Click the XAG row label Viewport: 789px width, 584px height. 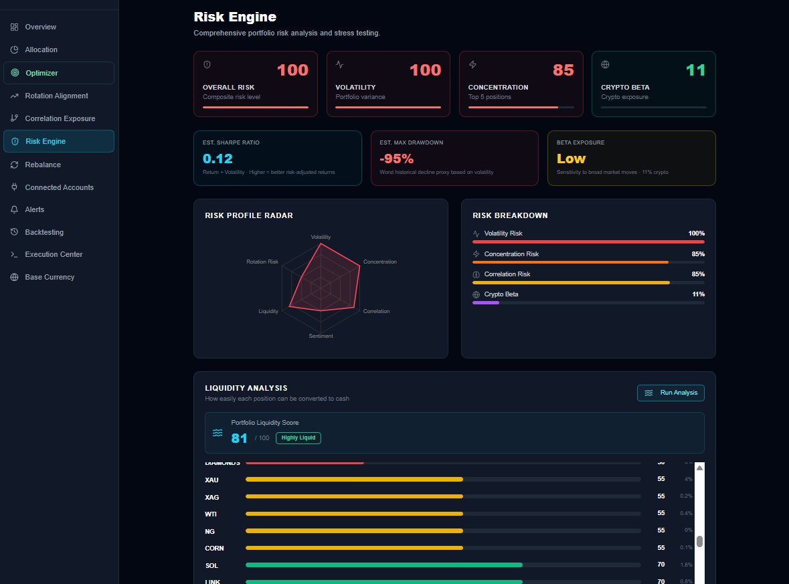coord(212,498)
